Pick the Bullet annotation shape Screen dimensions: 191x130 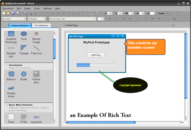click(x=24, y=76)
